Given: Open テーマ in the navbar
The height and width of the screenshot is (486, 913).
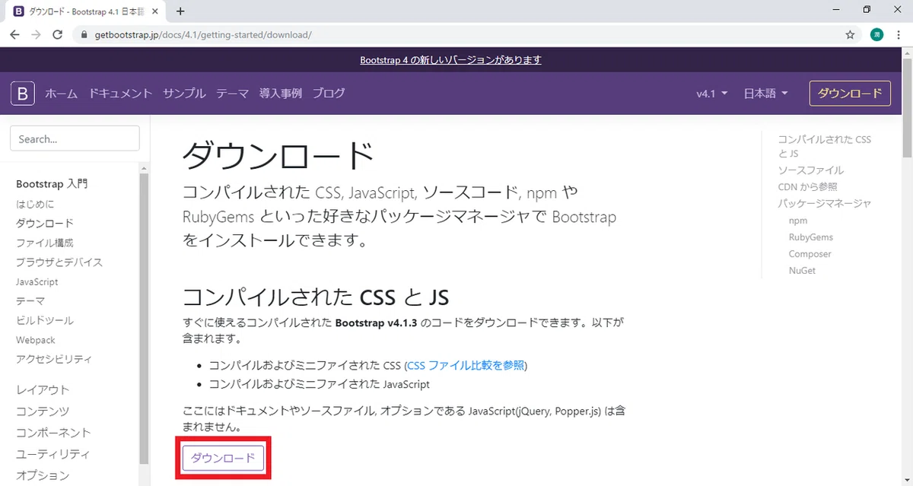Looking at the screenshot, I should coord(232,94).
